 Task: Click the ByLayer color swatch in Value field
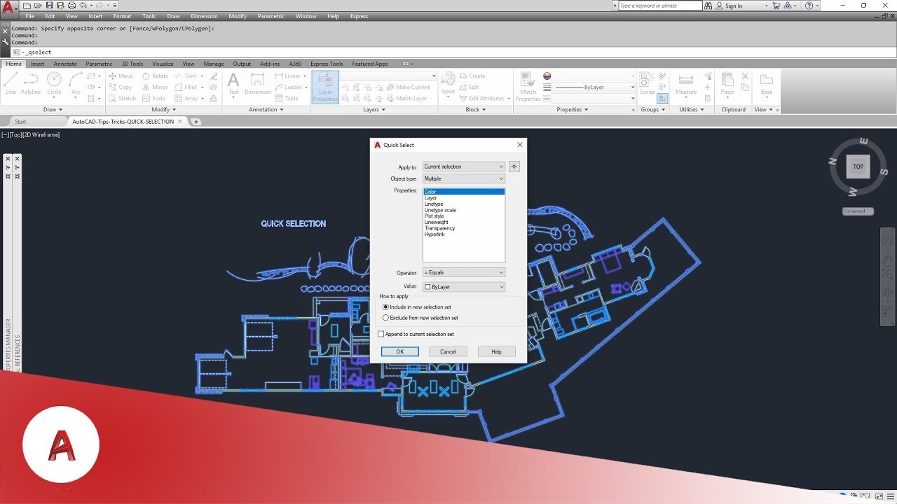428,287
